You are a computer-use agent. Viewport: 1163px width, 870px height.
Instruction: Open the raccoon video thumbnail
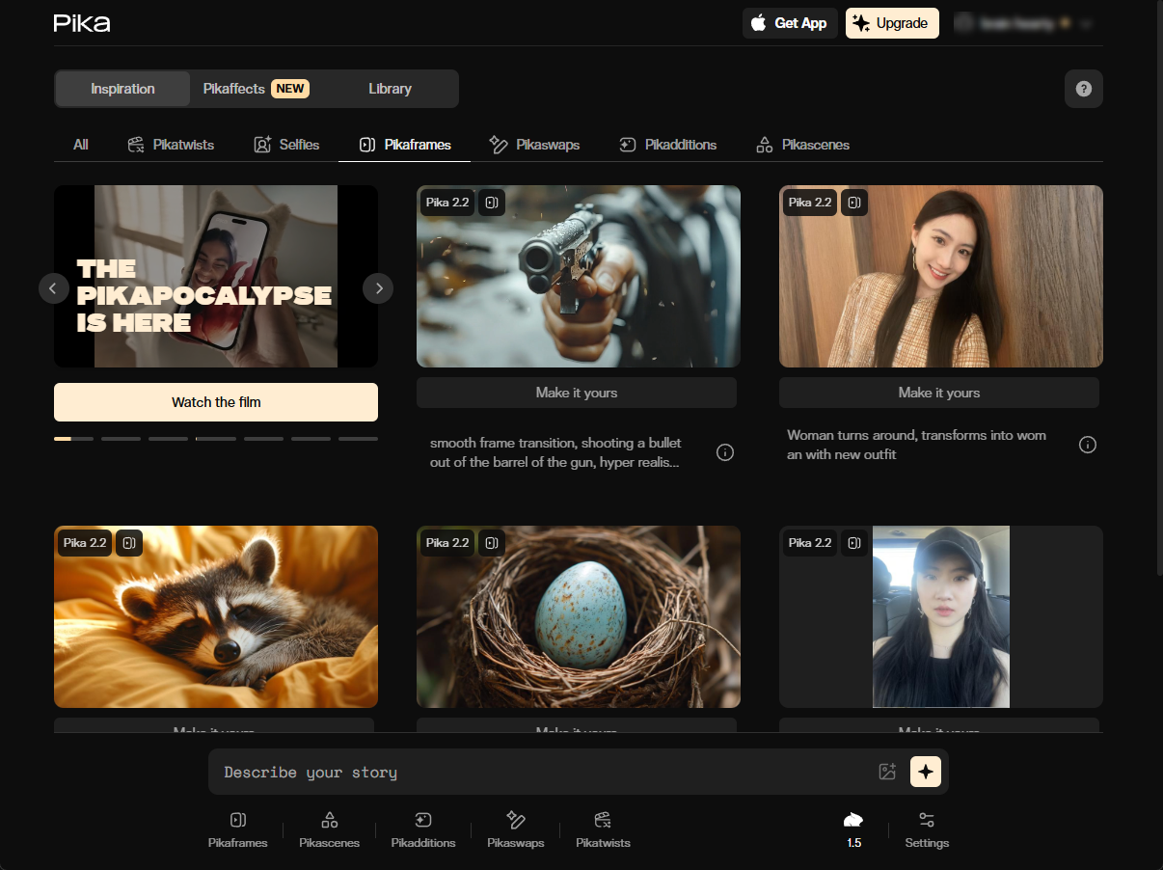coord(216,616)
